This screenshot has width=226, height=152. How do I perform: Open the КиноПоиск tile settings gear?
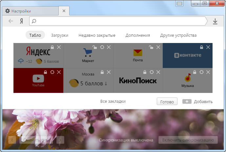click(x=152, y=72)
